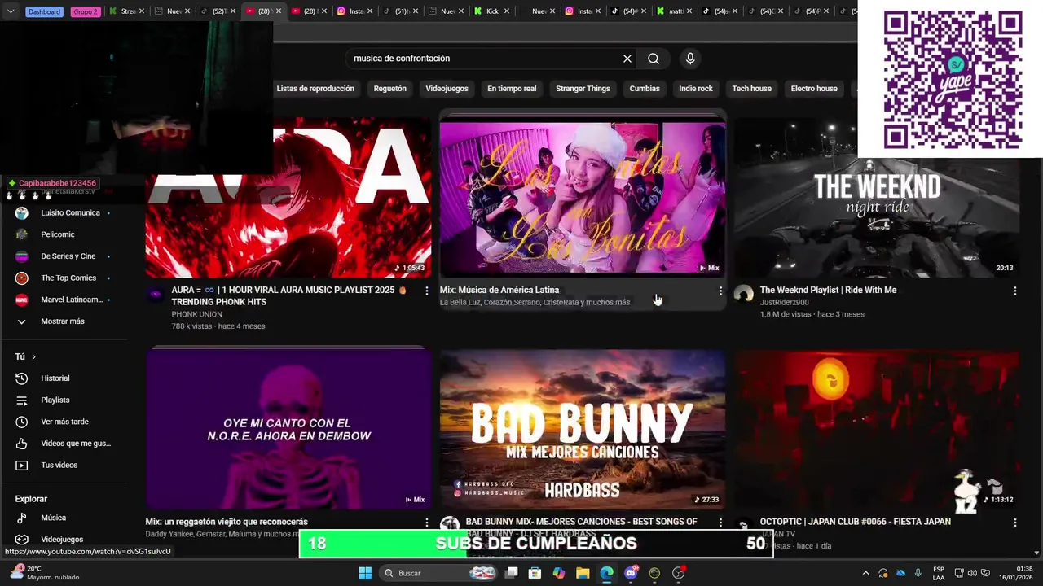Open volume control in system tray
The height and width of the screenshot is (586, 1043).
point(971,573)
